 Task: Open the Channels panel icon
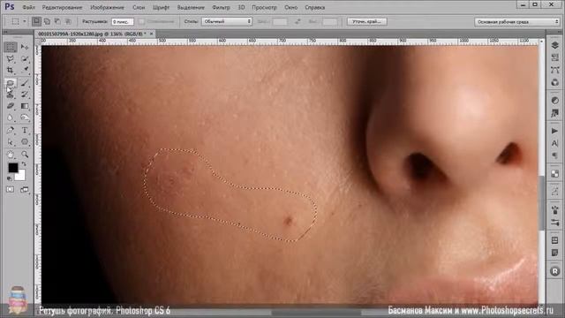[x=554, y=57]
